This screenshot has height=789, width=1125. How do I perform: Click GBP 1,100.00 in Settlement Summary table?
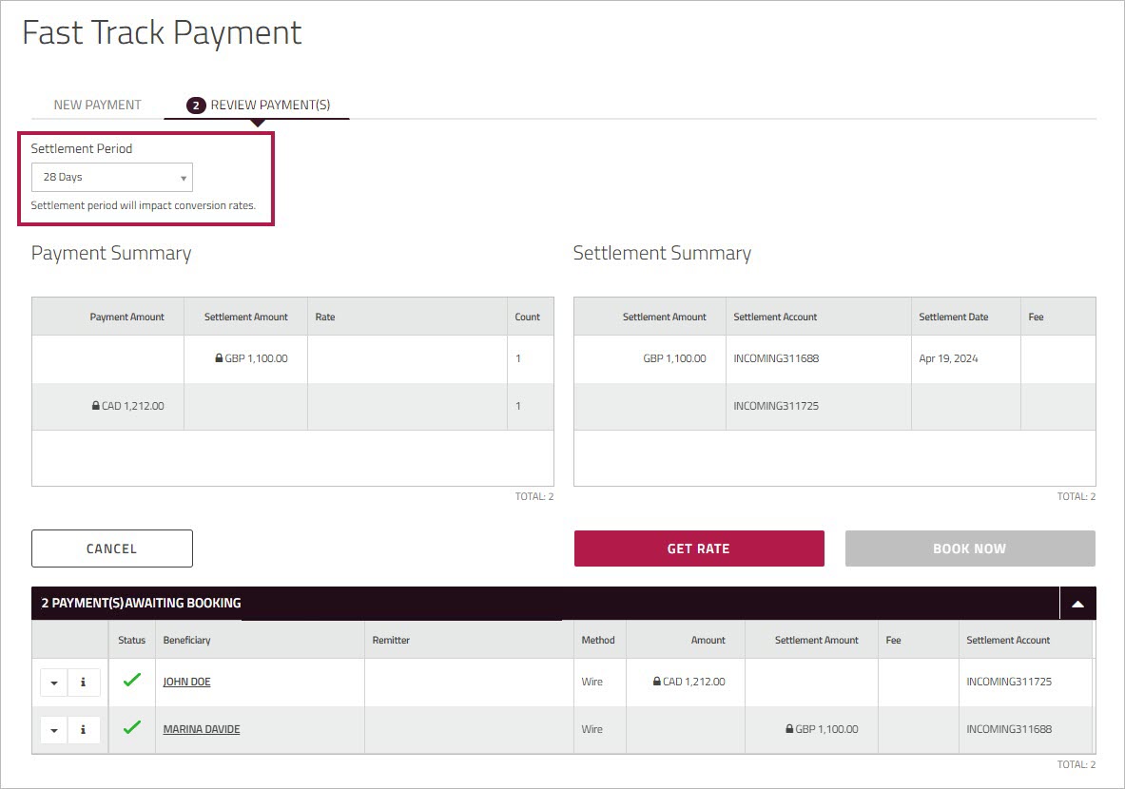674,358
